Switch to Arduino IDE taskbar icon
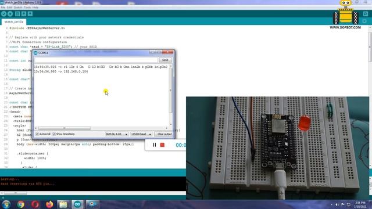 [x=77, y=204]
